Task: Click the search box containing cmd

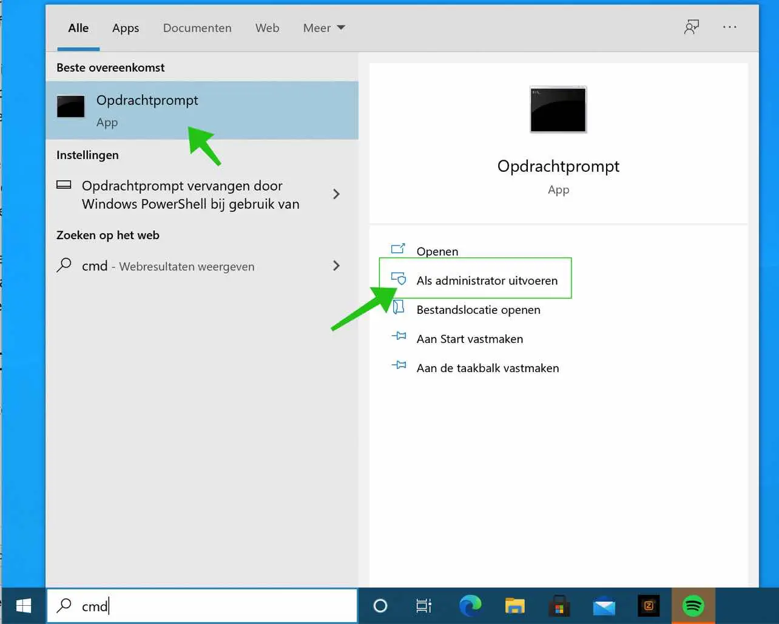Action: tap(202, 606)
